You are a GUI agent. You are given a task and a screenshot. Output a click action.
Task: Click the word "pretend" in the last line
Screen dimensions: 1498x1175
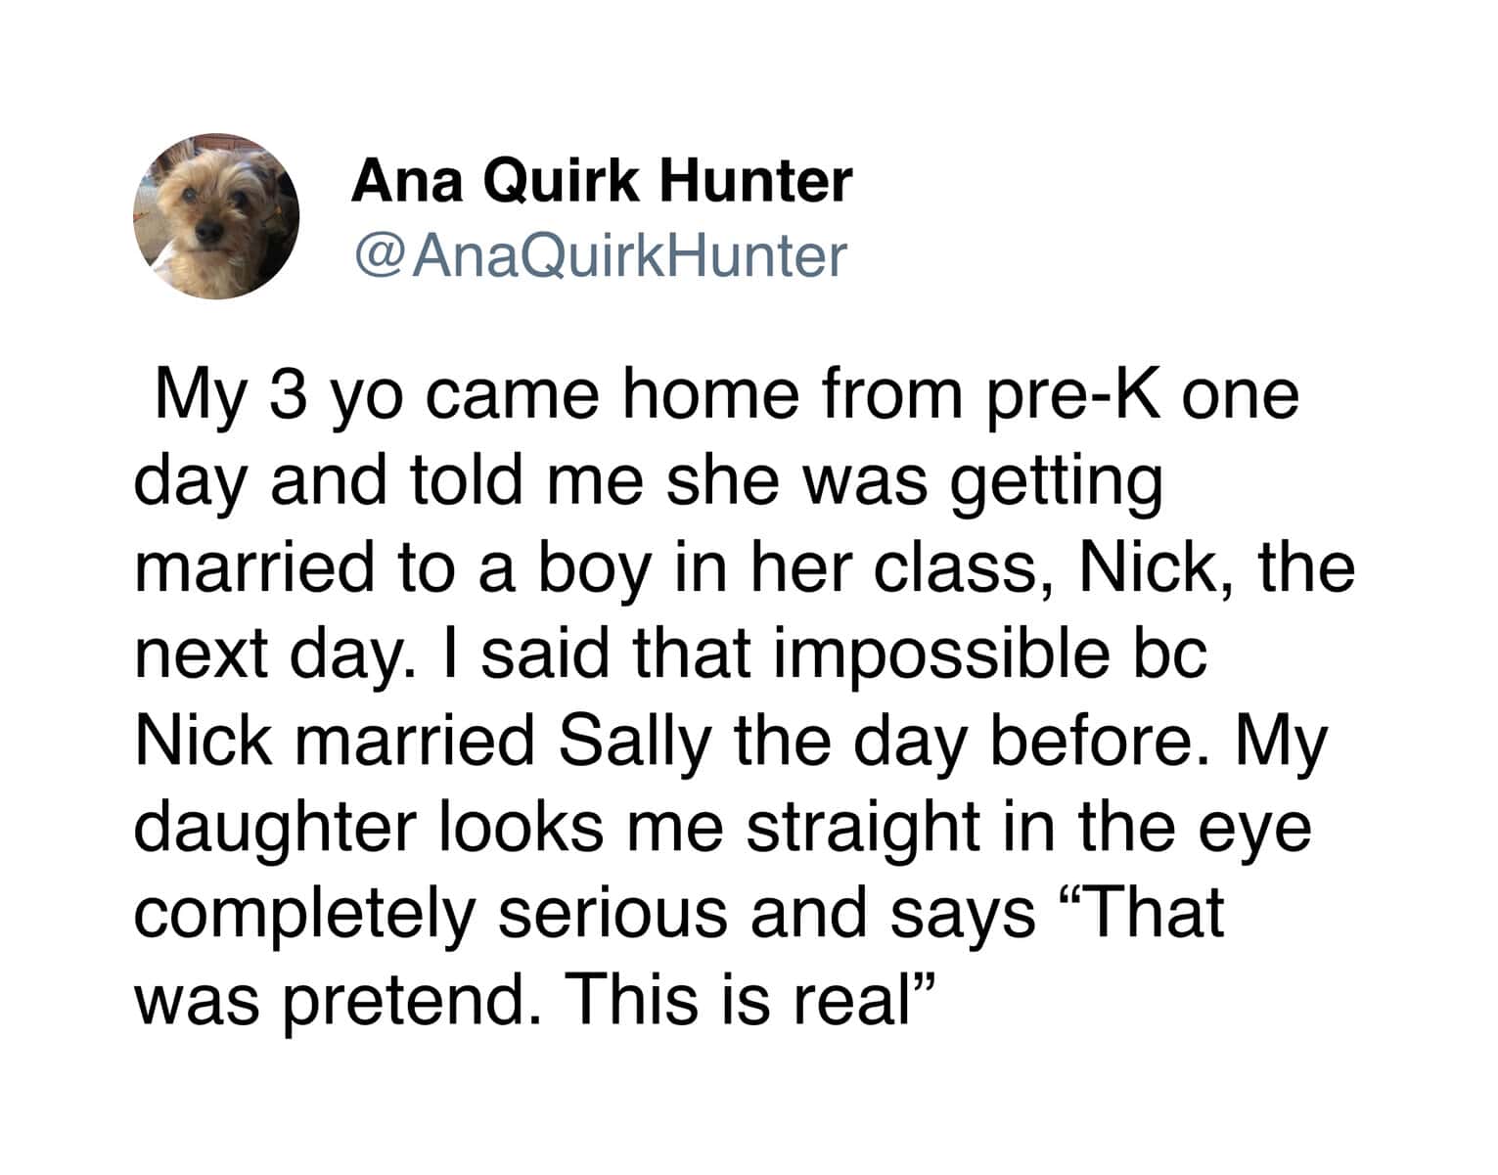tap(413, 999)
